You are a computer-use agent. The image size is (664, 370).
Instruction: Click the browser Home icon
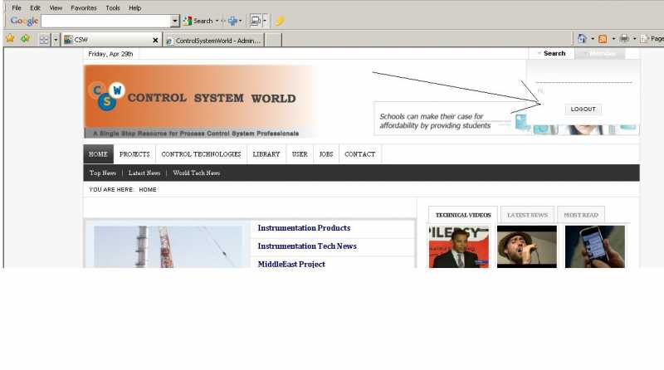coord(583,39)
